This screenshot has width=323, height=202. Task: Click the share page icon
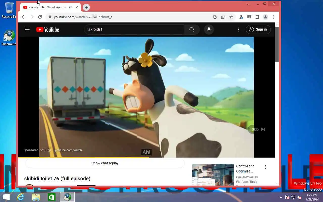tap(223, 17)
